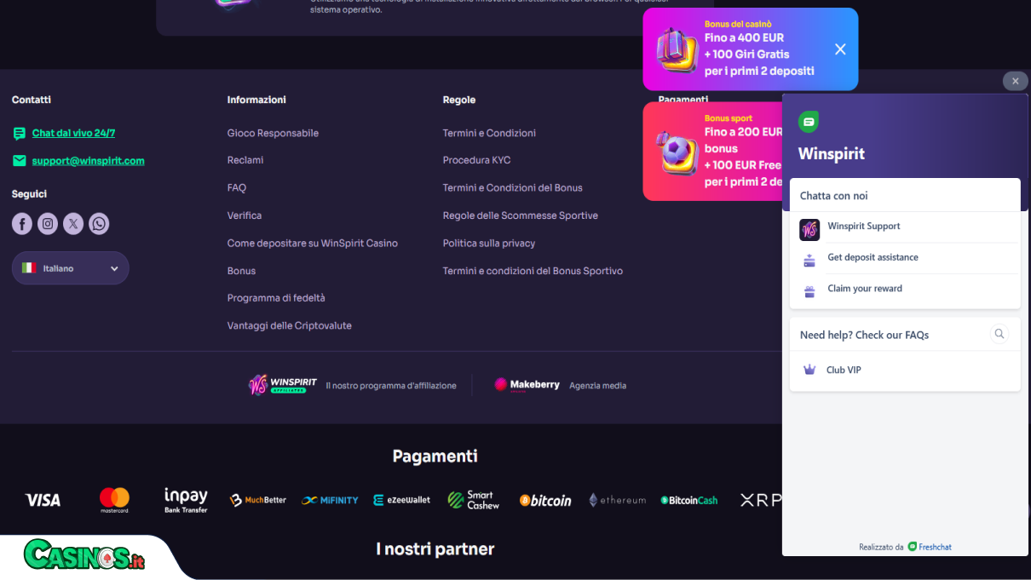Click the inpay Bank Transfer logo
Screen dimensions: 1031x580
tap(186, 500)
